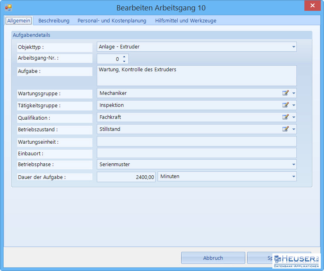This screenshot has height=271, width=324.
Task: Click edit icon in Wartungsgruppe field
Action: [x=285, y=93]
